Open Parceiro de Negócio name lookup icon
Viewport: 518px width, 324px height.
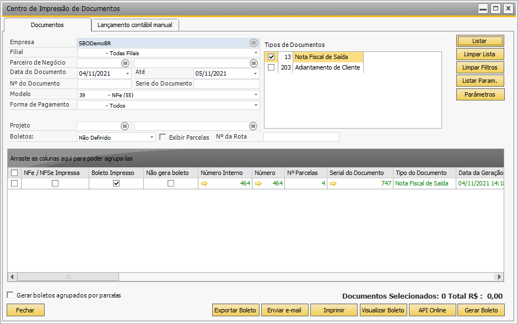tap(253, 63)
